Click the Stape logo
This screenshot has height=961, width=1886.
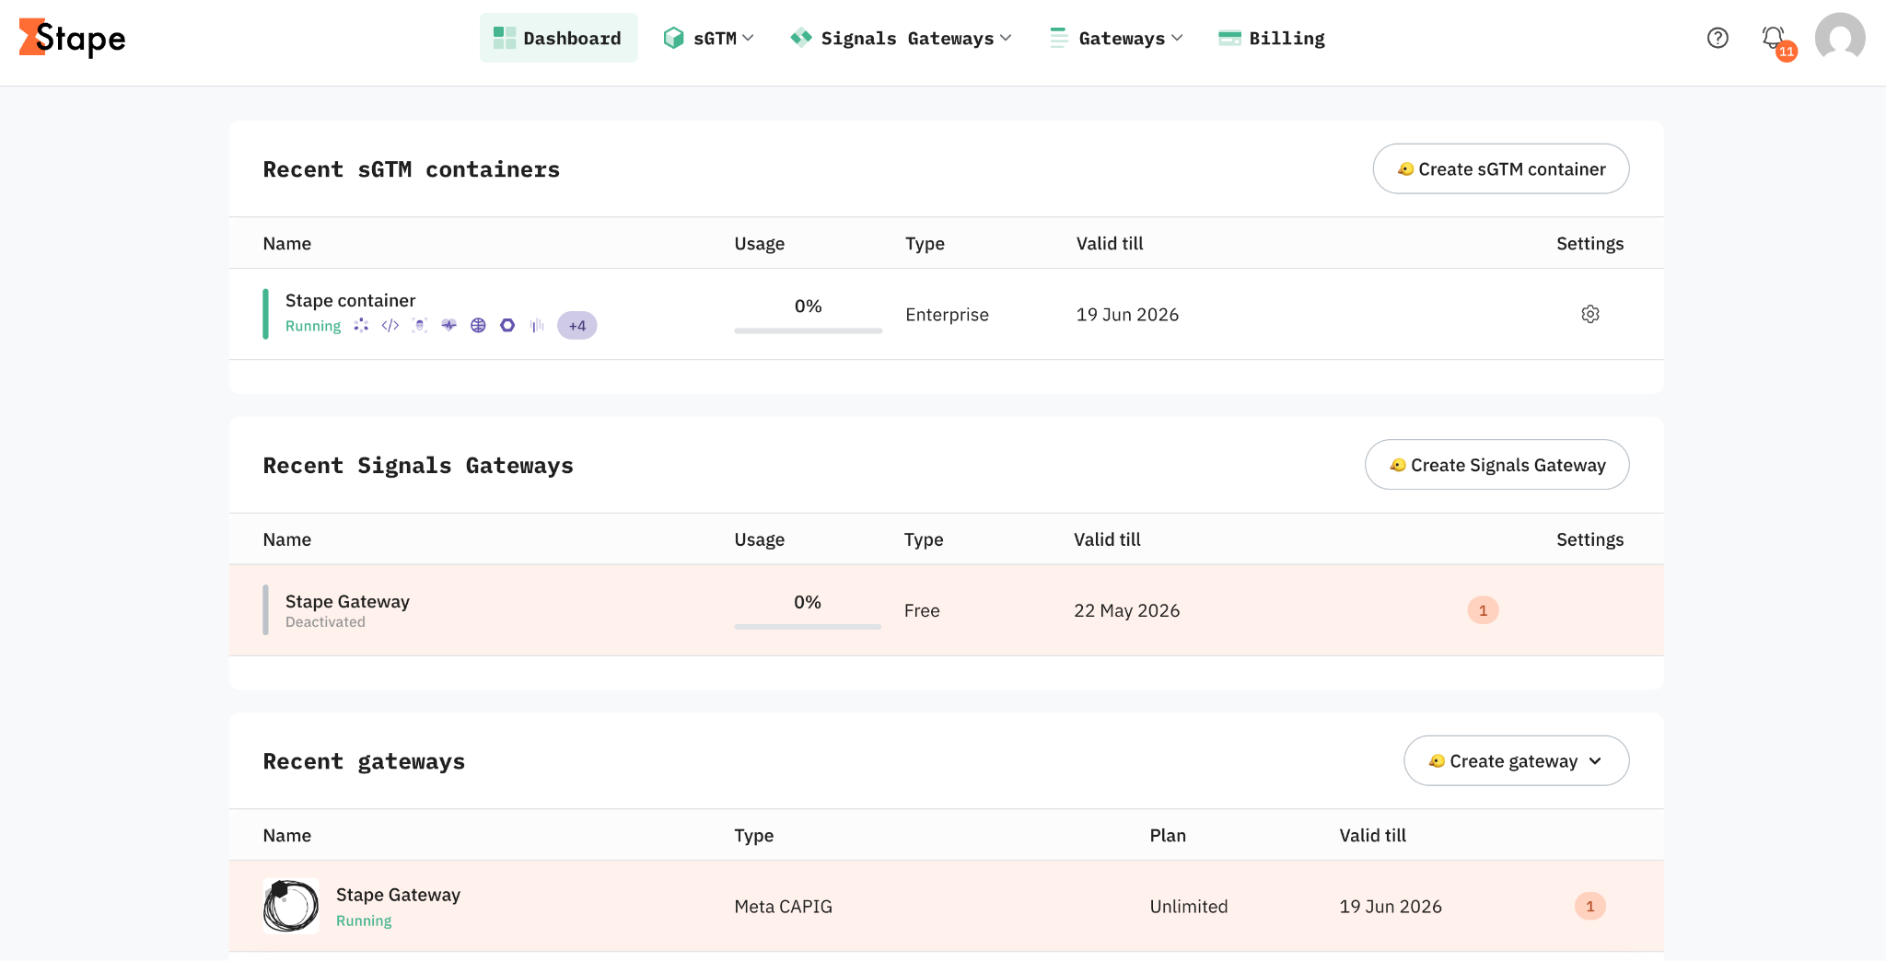[72, 38]
